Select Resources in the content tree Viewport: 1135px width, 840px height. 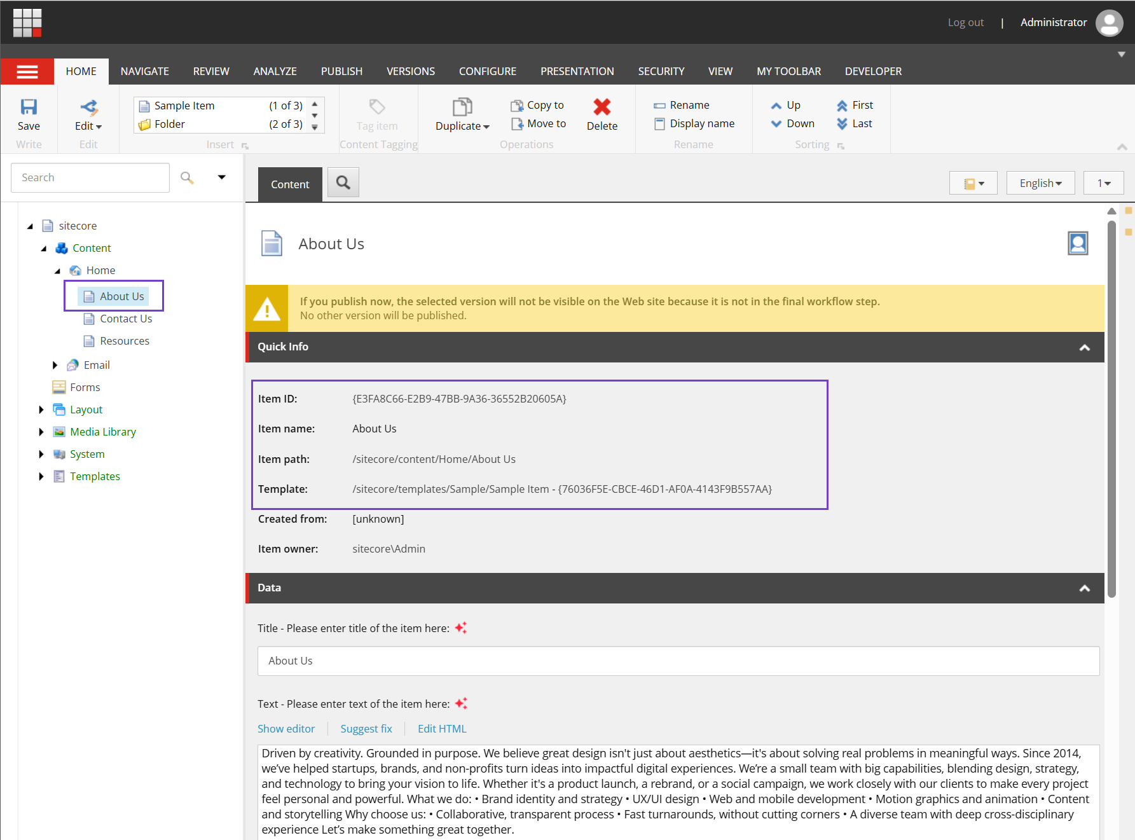click(125, 341)
